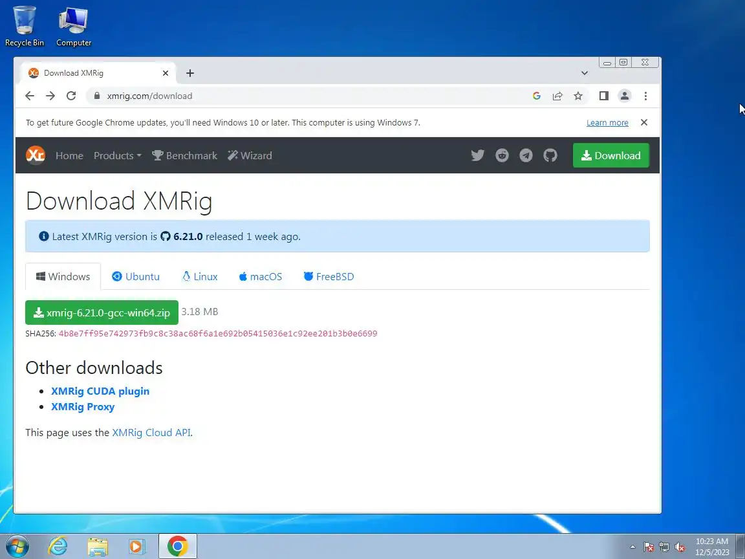The image size is (745, 559).
Task: Click the site lock icon
Action: pyautogui.click(x=97, y=96)
